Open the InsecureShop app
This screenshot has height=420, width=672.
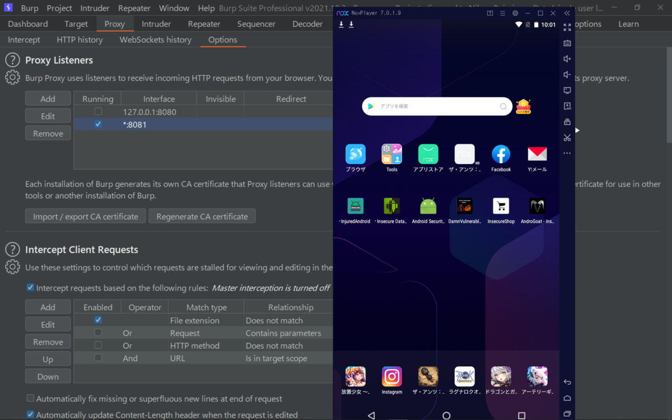[x=501, y=206]
